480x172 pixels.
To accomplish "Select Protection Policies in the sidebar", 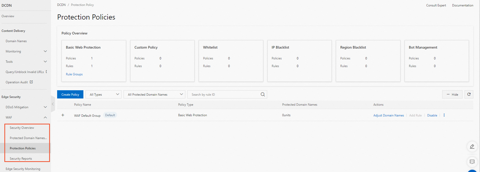I will coord(23,148).
